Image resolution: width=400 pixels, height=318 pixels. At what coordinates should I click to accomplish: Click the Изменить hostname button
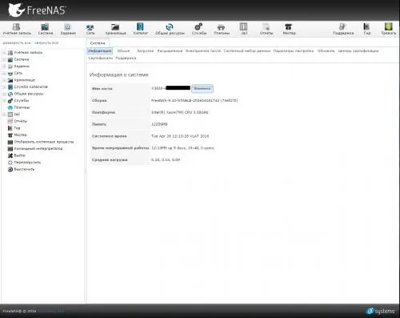click(202, 88)
